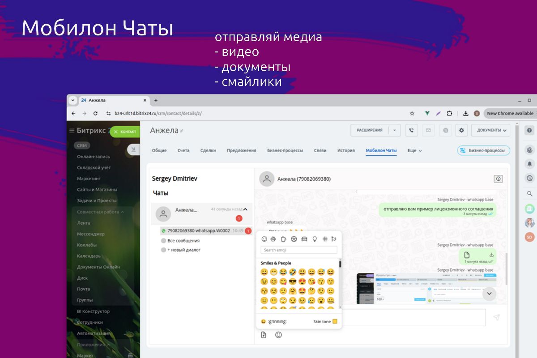Reload the page in Chrome
This screenshot has width=537, height=358.
[x=95, y=113]
